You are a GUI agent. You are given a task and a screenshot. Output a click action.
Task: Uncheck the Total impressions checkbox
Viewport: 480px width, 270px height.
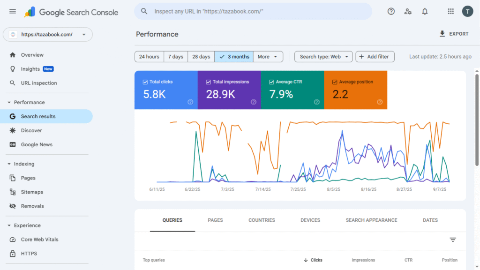point(208,82)
